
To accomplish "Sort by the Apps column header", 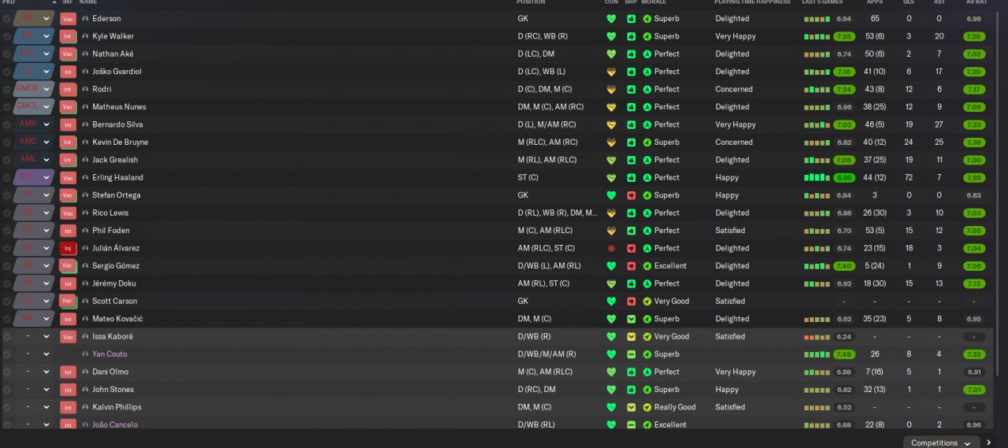I will 875,2.
